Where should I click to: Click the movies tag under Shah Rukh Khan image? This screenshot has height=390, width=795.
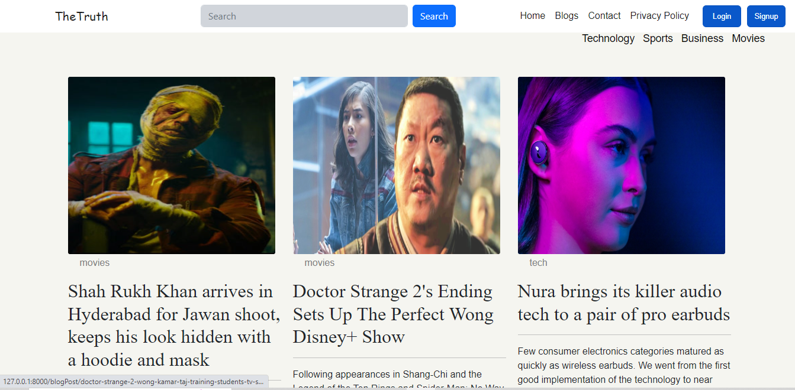[x=95, y=263]
